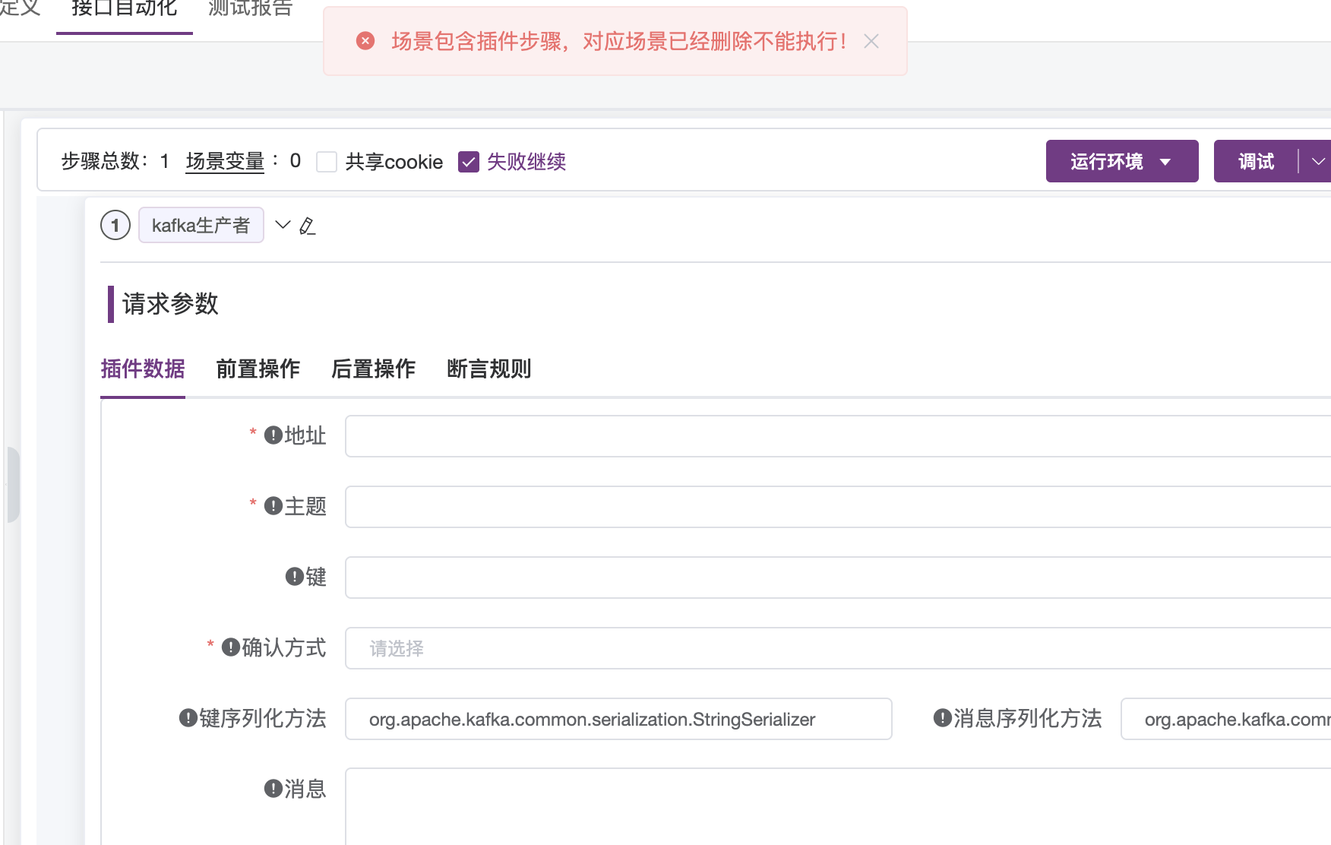Open the 场景变量 link
Screen dimensions: 1331x845
click(x=225, y=162)
